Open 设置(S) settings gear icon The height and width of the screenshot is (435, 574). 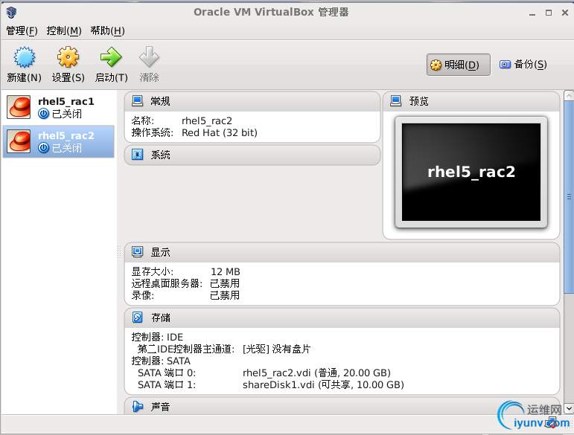[68, 57]
